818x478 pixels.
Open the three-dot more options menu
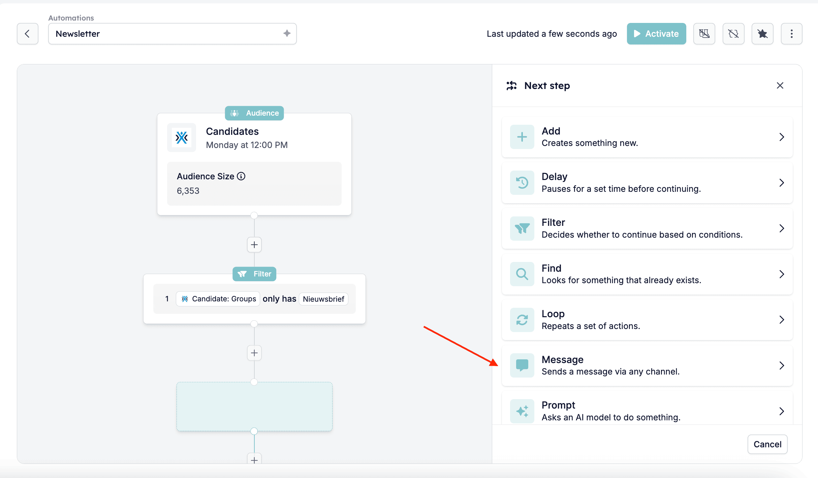[792, 34]
